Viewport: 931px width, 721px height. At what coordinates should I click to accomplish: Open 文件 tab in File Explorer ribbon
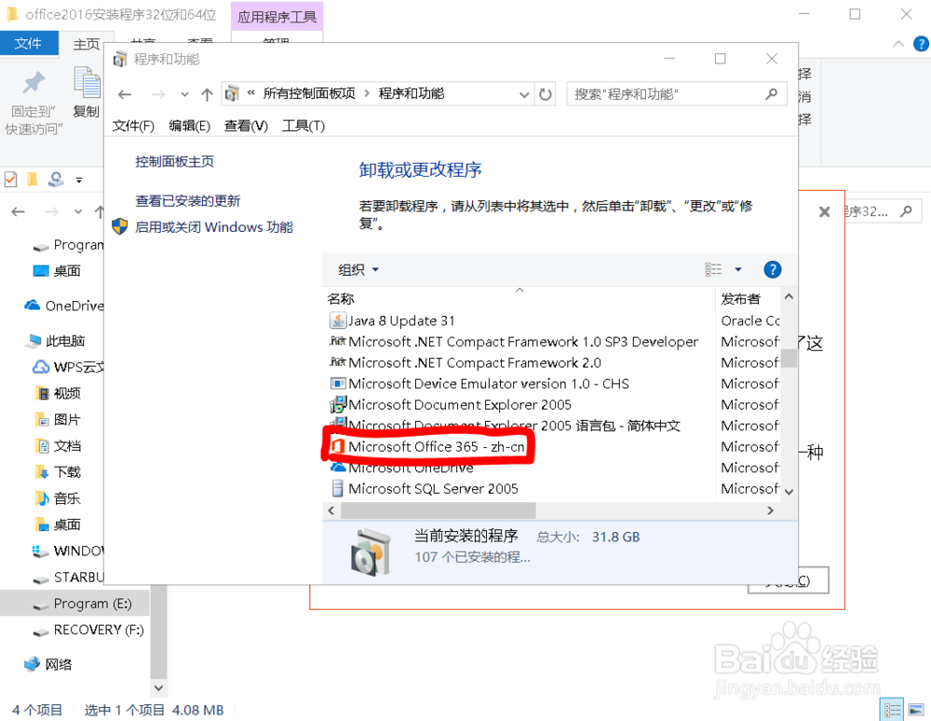pos(29,44)
